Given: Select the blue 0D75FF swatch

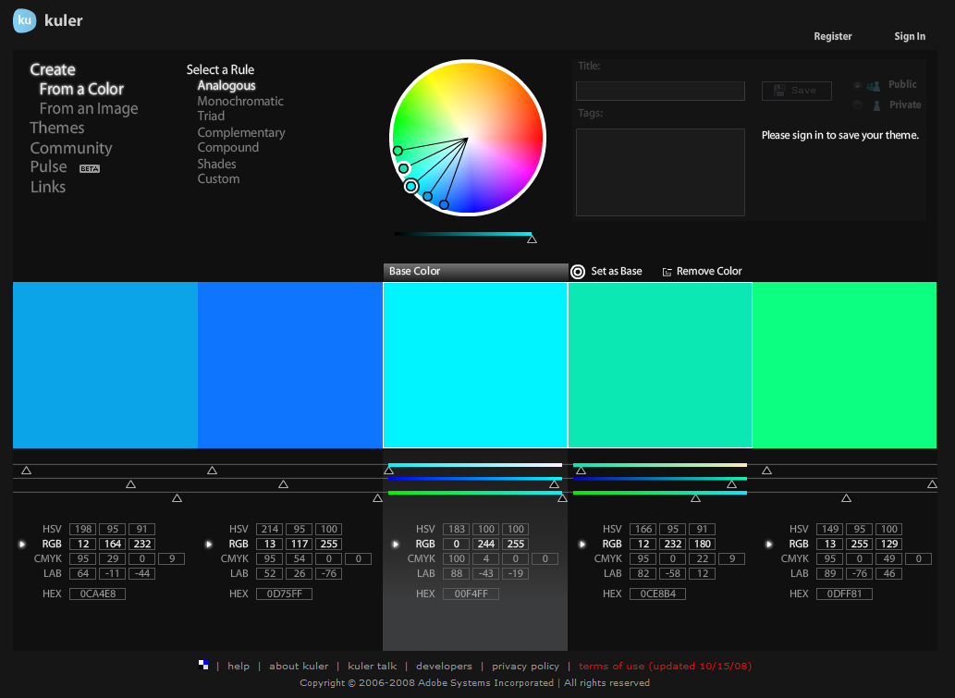Looking at the screenshot, I should 290,365.
